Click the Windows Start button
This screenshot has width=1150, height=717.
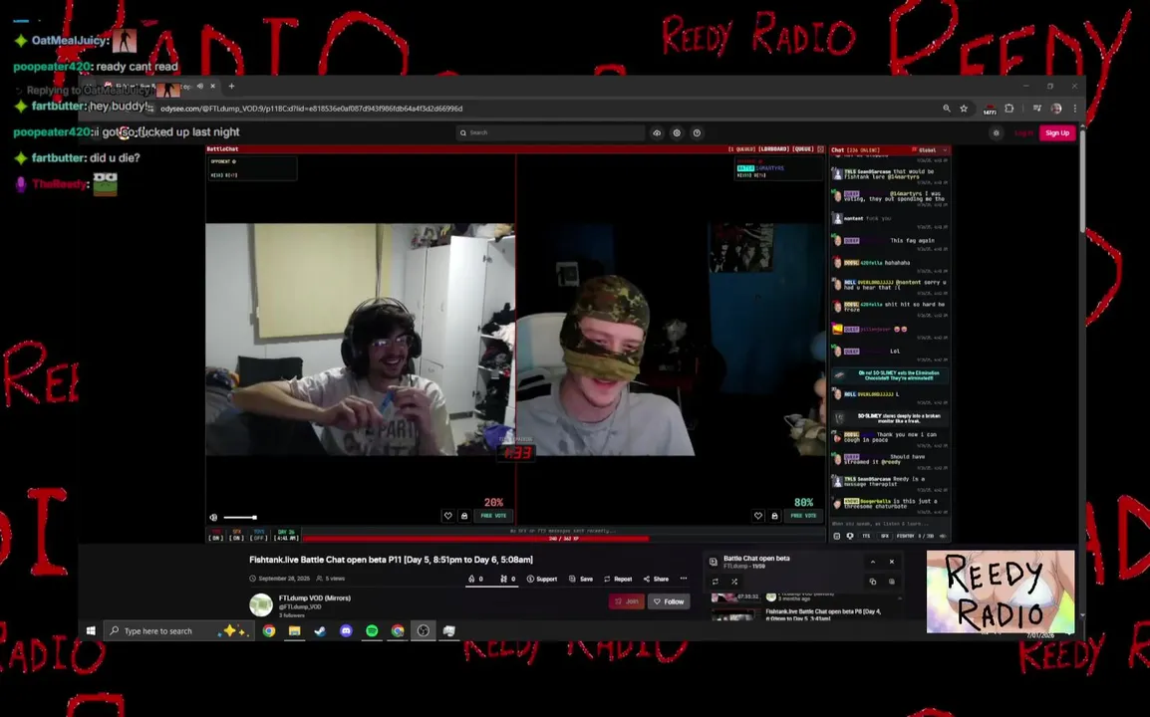[91, 630]
